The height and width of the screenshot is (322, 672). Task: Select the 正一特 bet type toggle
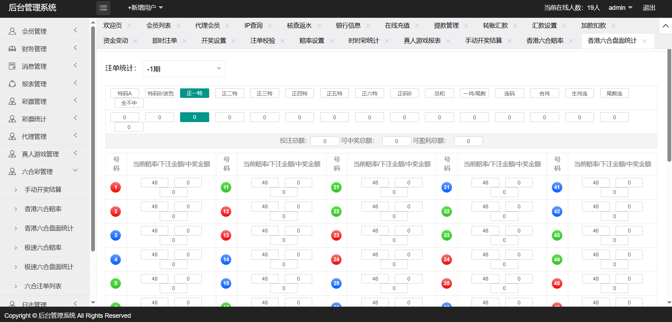[x=194, y=93]
